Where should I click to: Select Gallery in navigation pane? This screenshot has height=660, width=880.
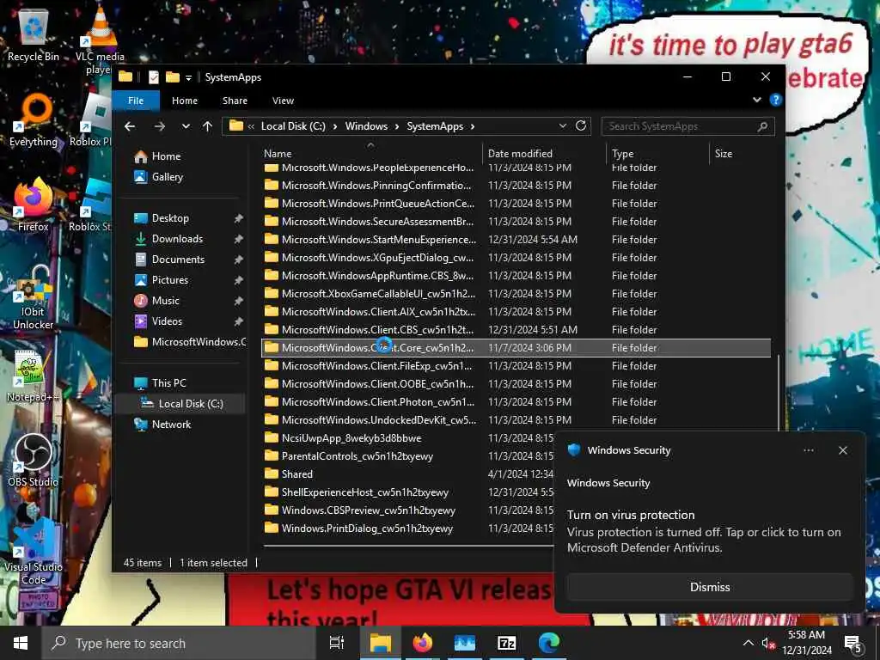point(168,177)
